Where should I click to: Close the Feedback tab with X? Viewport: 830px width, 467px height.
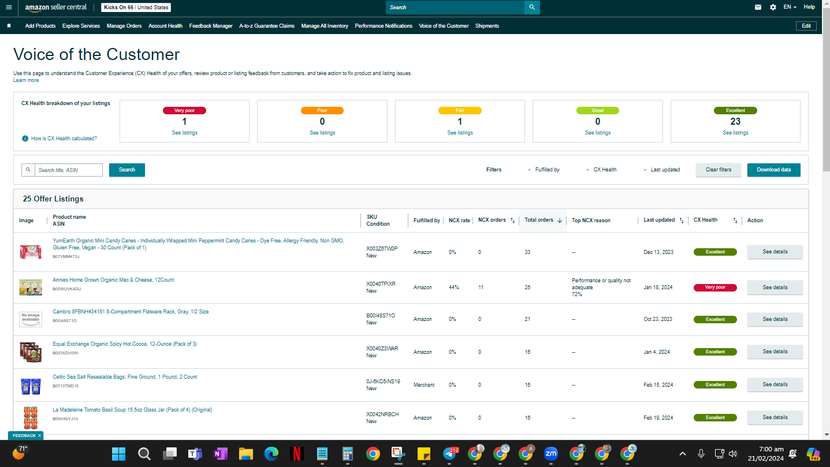click(x=39, y=435)
